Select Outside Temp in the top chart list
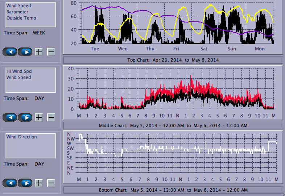The image size is (285, 196). 21,18
